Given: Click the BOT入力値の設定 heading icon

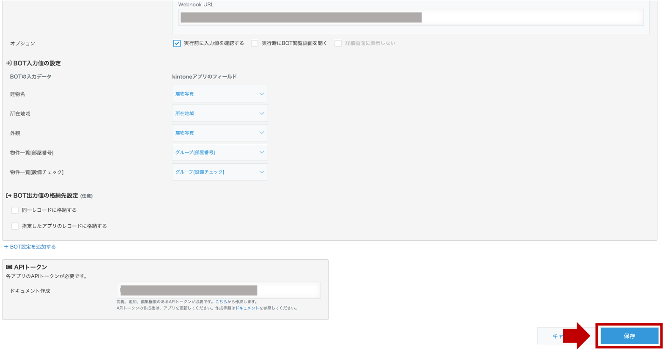Looking at the screenshot, I should point(8,63).
